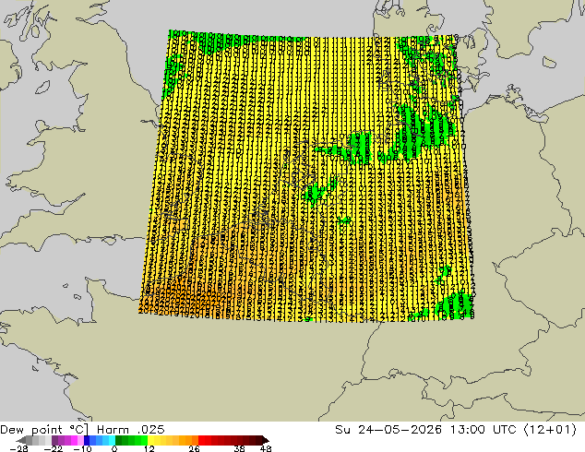Click the 'Dew point °C' title text
Image resolution: width=585 pixels, height=452 pixels.
click(x=44, y=430)
